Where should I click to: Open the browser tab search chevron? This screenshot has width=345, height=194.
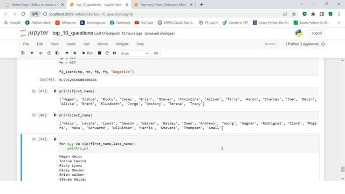tap(302, 4)
